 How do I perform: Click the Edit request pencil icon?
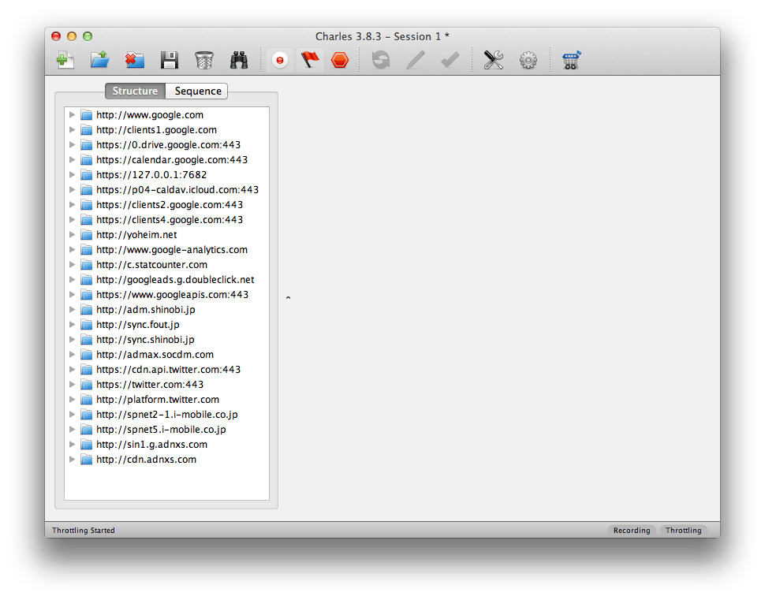tap(416, 60)
